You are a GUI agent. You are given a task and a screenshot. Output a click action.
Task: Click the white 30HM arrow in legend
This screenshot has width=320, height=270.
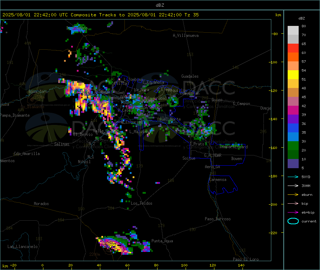tap(293, 186)
